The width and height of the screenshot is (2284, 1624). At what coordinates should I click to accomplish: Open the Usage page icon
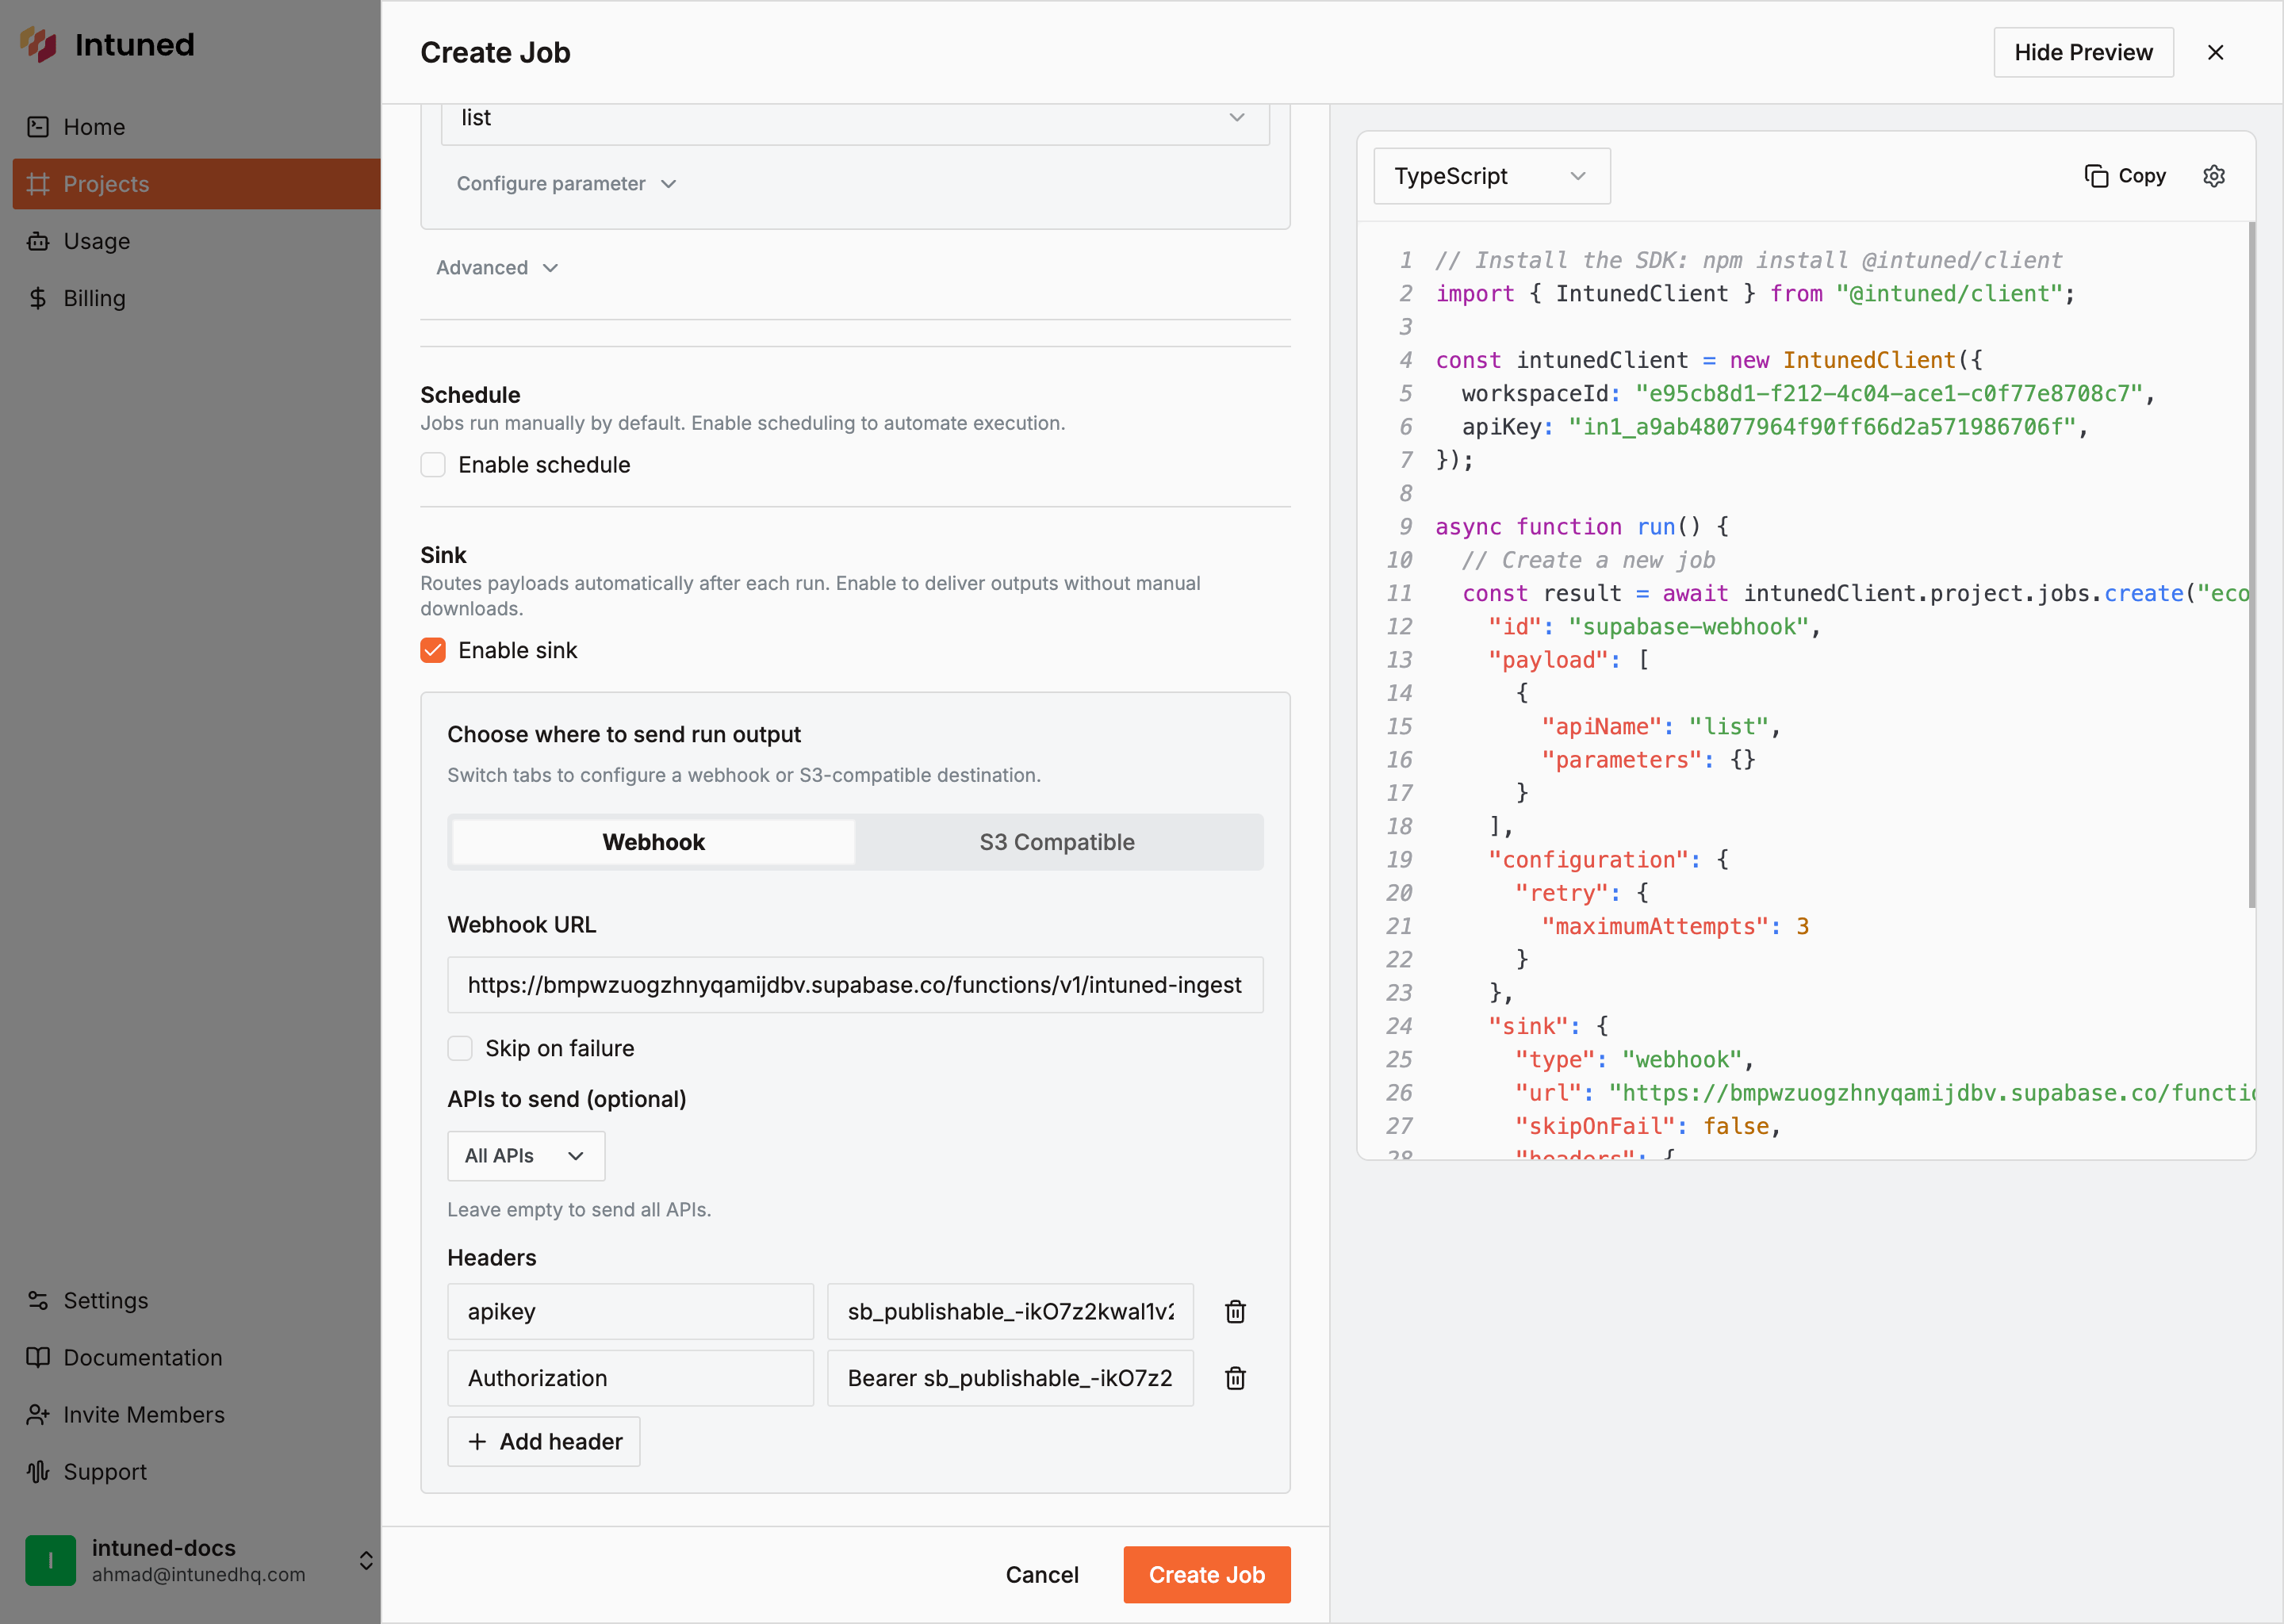click(x=38, y=241)
